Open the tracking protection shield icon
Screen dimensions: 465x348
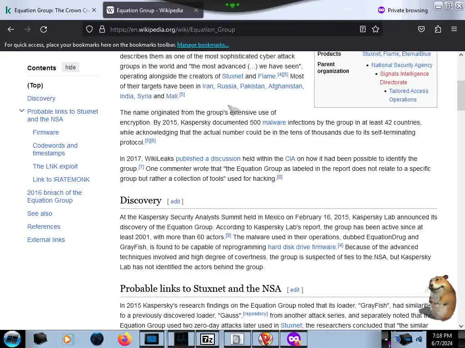(89, 29)
